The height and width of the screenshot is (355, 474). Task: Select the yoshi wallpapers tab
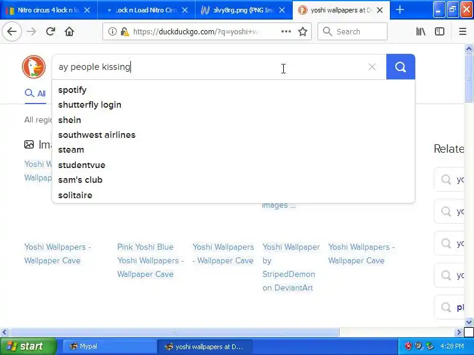[341, 10]
